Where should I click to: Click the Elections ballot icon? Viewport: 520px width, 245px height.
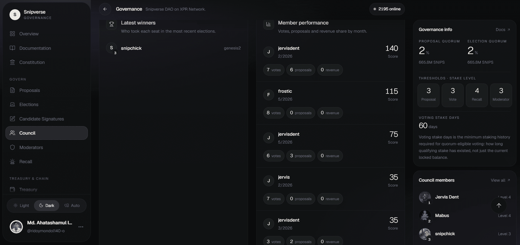[x=12, y=104]
